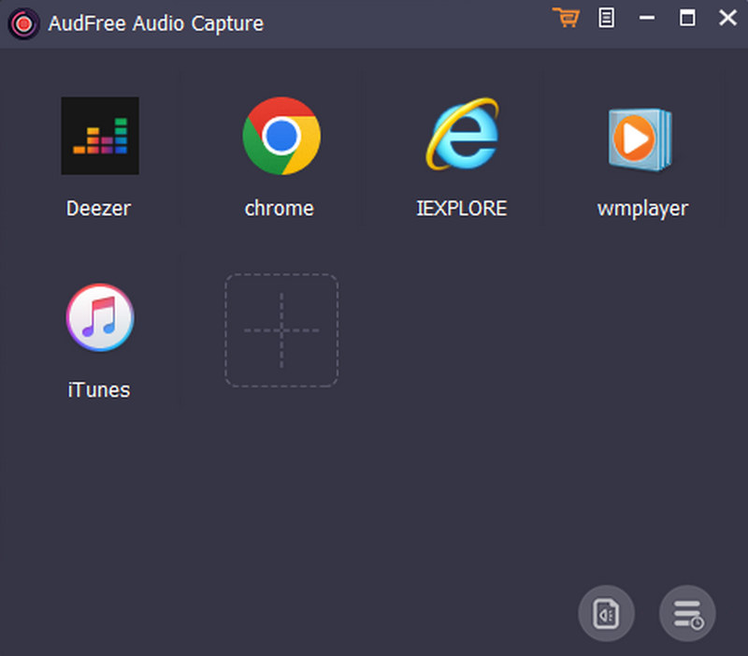
Task: Select the Chrome browser source icon
Action: [x=280, y=136]
